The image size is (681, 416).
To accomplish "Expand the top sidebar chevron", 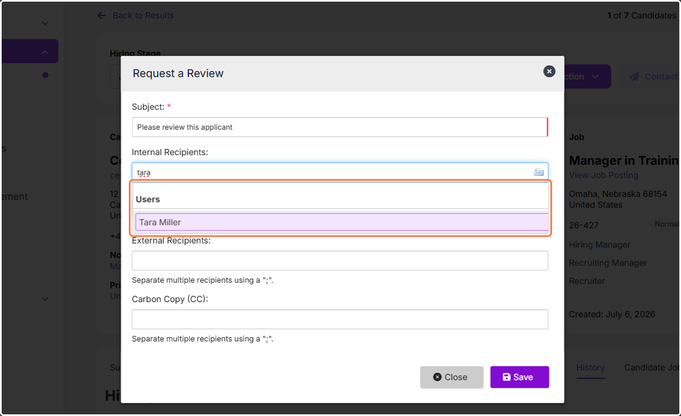I will coord(45,23).
